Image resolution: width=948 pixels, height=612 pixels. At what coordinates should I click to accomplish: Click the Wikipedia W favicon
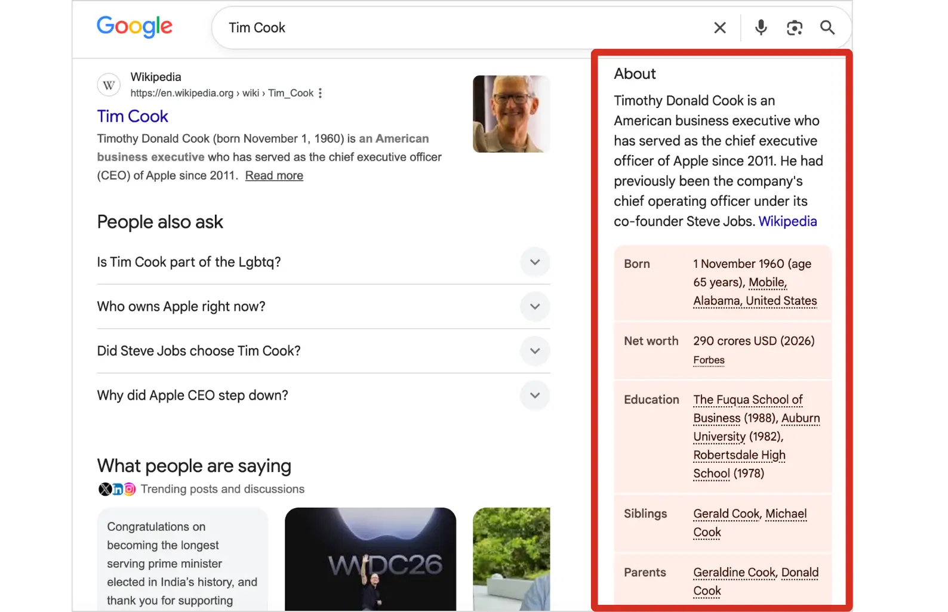(x=109, y=85)
